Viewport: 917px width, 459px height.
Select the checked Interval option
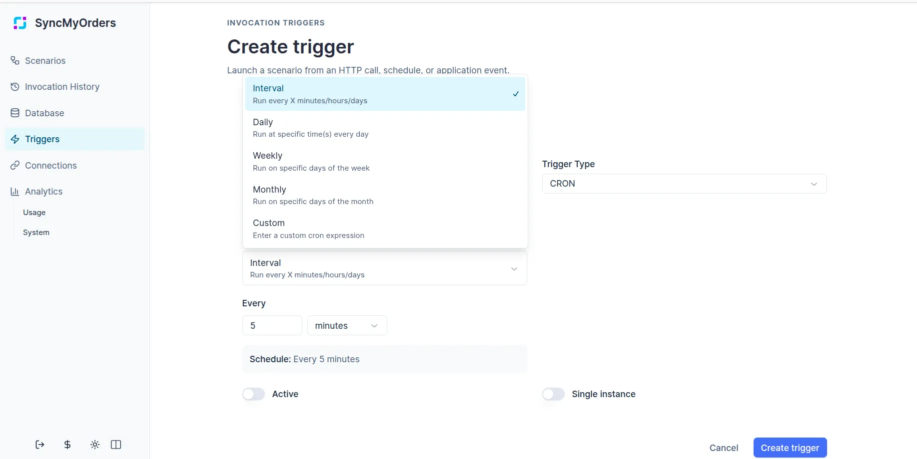[x=384, y=94]
